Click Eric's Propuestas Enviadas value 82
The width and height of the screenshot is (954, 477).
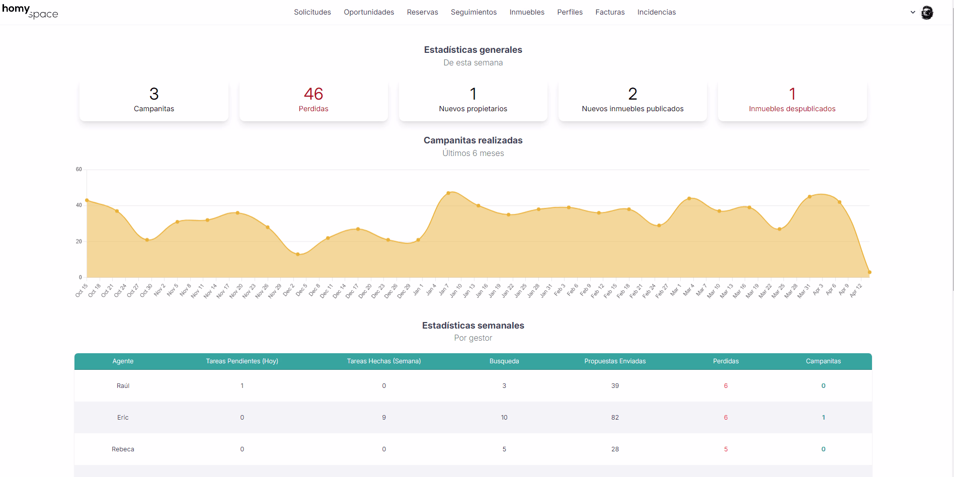click(x=615, y=418)
